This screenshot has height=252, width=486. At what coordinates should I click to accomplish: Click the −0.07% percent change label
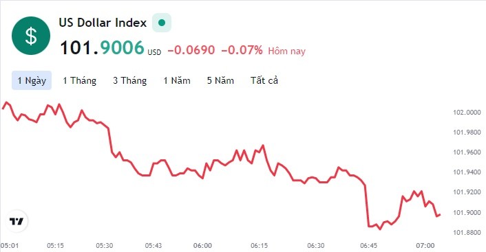pyautogui.click(x=242, y=49)
